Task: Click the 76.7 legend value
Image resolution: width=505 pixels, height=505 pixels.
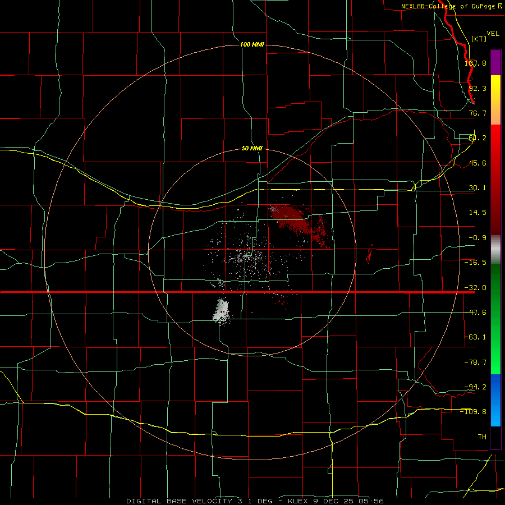Action: tap(478, 113)
